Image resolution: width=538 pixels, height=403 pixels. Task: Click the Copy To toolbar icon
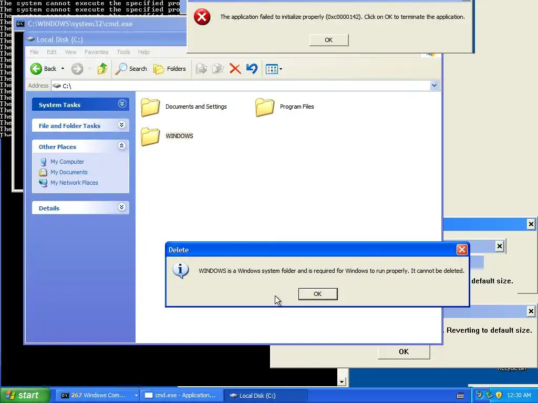coord(218,69)
